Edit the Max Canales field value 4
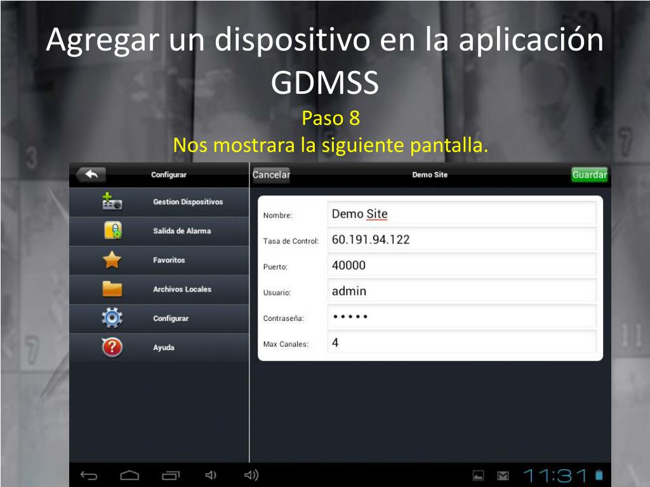This screenshot has width=650, height=487. click(x=462, y=342)
